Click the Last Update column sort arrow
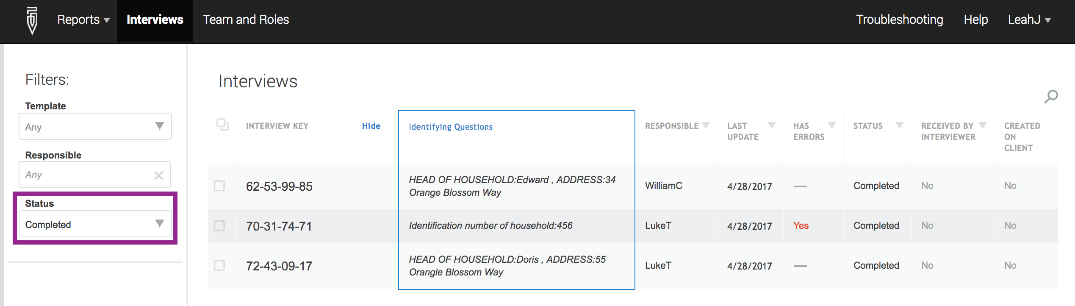This screenshot has height=306, width=1075. coord(772,125)
